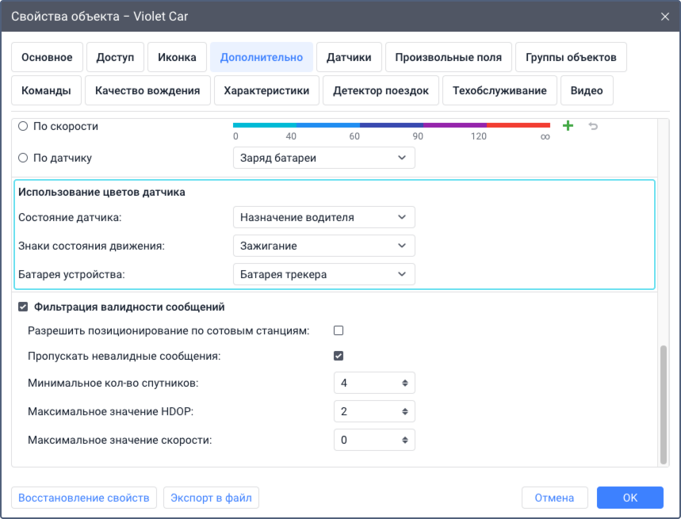Click the green plus icon to add color interval
681x519 pixels.
568,126
